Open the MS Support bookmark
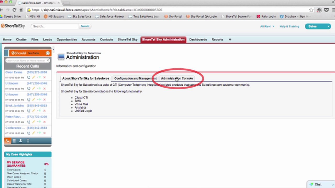The height and width of the screenshot is (188, 335). point(54,16)
